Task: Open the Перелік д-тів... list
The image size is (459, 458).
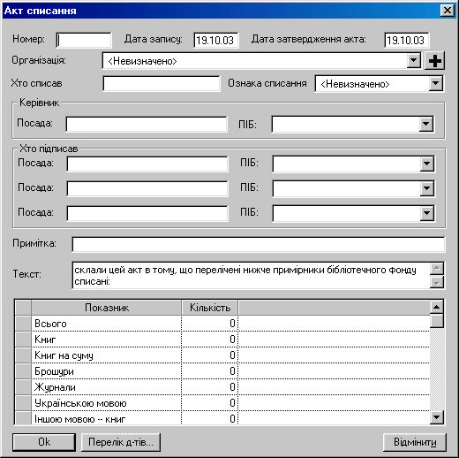Action: (x=121, y=442)
